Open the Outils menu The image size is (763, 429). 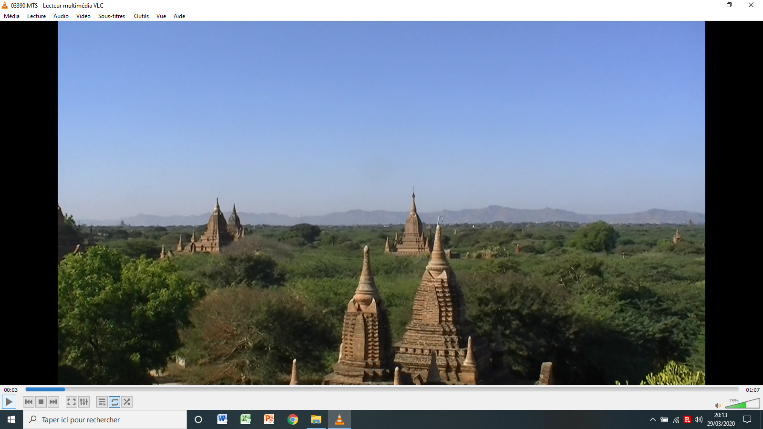tap(142, 16)
